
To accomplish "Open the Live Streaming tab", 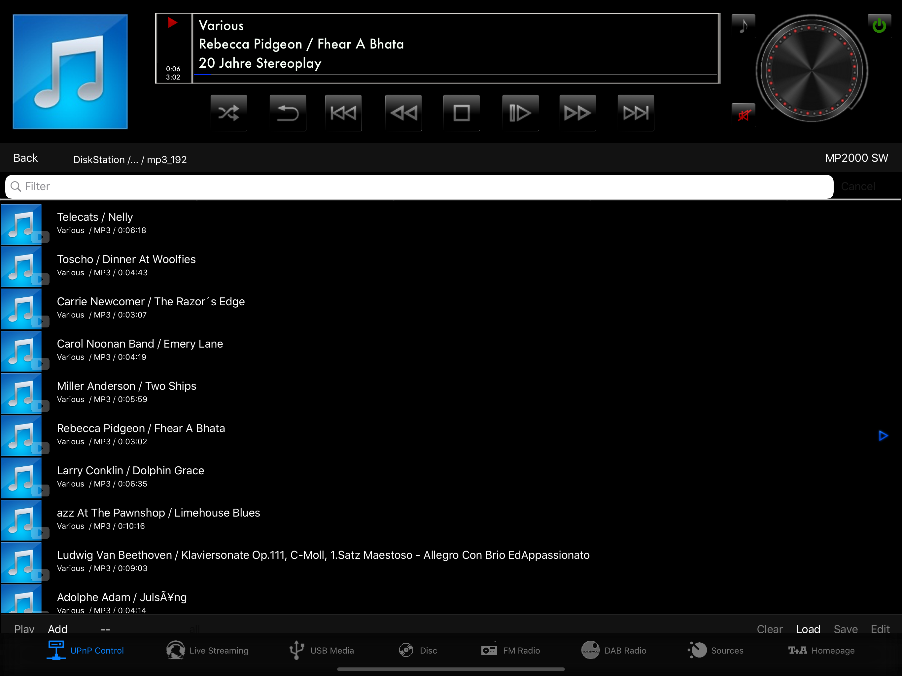I will pos(208,650).
